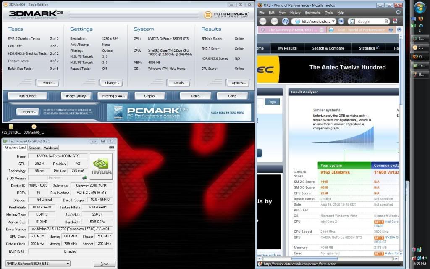Click the magnifier in the Google search box
Image resolution: width=430 pixels, height=269 pixels.
click(386, 21)
